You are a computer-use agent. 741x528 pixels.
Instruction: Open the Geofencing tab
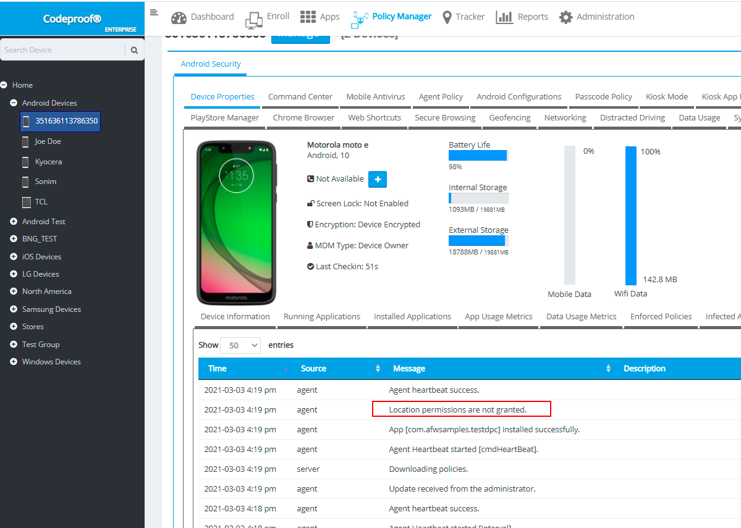(x=510, y=118)
